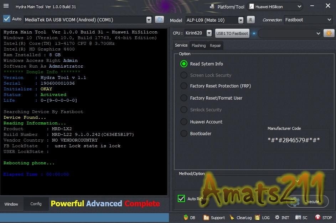Open the LOG icon
This screenshot has height=223, width=336.
click(x=257, y=217)
